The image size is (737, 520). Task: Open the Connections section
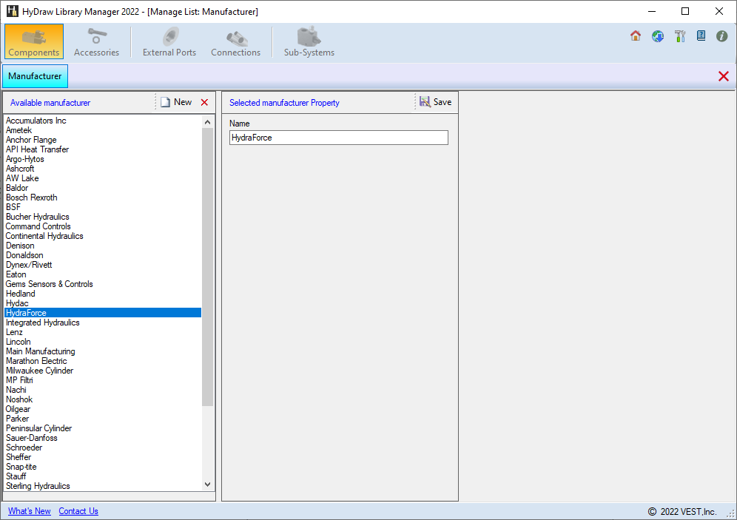click(235, 41)
